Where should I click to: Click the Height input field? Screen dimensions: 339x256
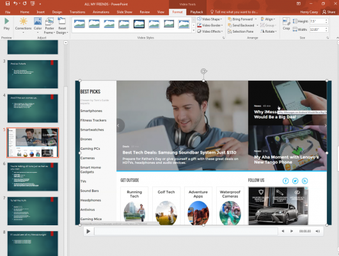click(317, 21)
